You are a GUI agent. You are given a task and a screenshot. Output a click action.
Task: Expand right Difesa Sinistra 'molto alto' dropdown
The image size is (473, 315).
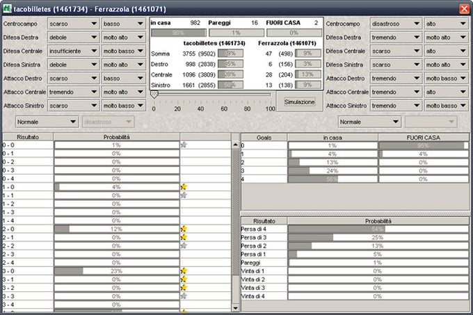click(446, 65)
